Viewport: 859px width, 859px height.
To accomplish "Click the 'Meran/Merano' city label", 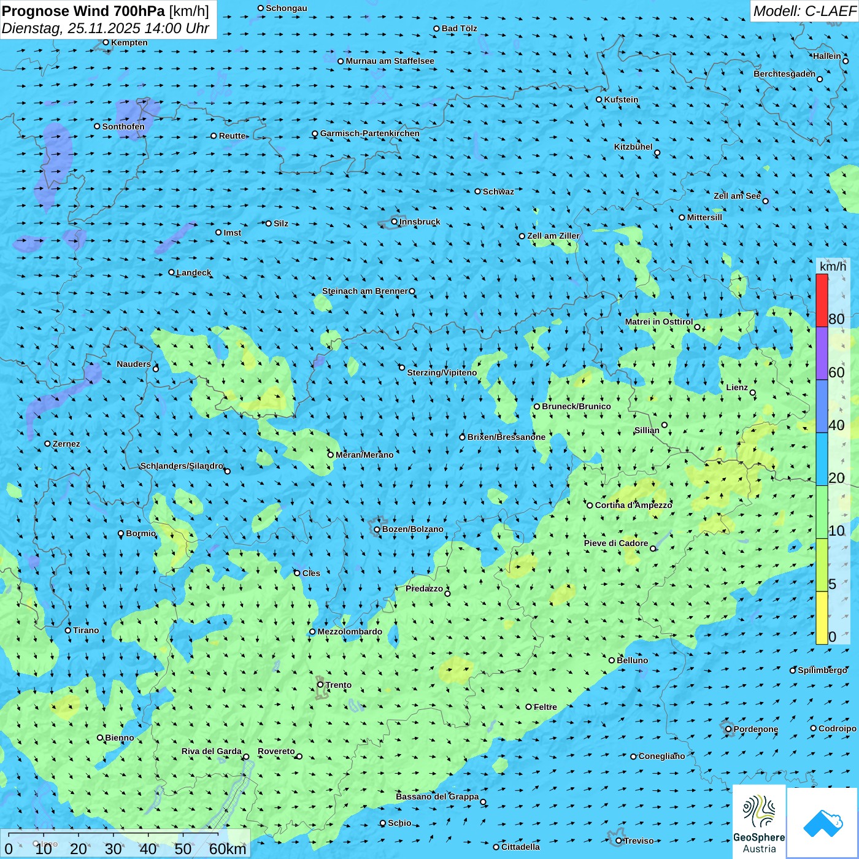I will [x=364, y=455].
